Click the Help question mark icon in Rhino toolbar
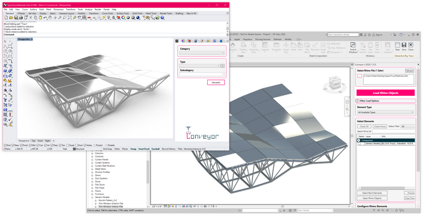 162,17
